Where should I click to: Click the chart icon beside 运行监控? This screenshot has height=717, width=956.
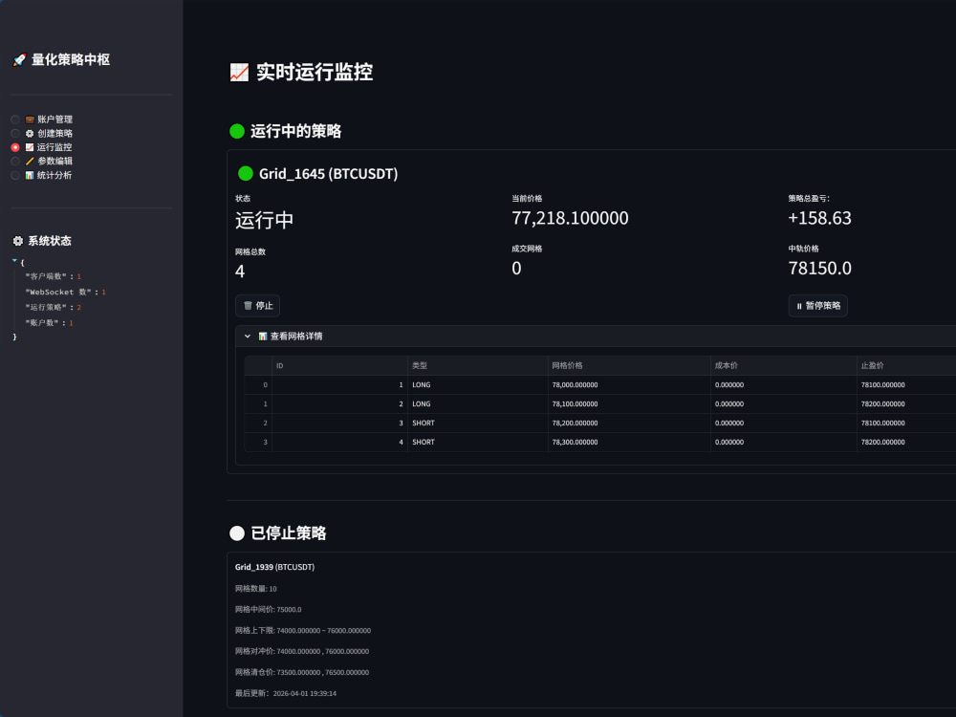(x=30, y=147)
